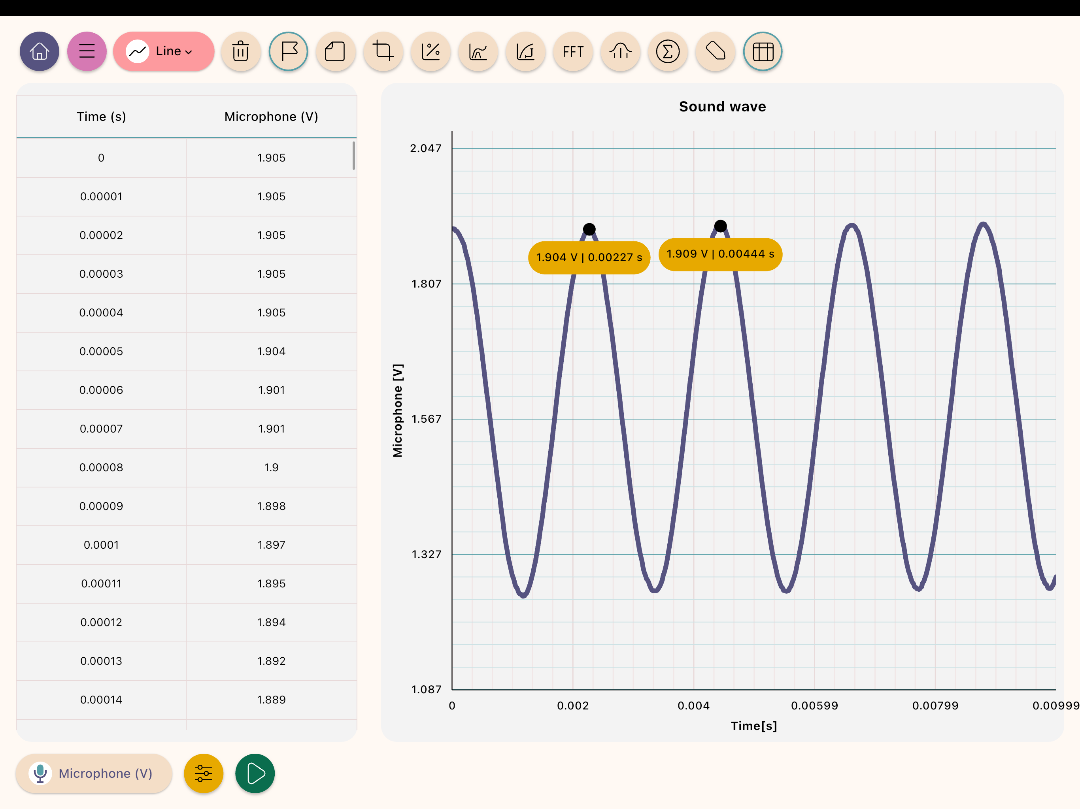This screenshot has height=809, width=1080.
Task: Click the marker dot on second peak
Action: (589, 230)
